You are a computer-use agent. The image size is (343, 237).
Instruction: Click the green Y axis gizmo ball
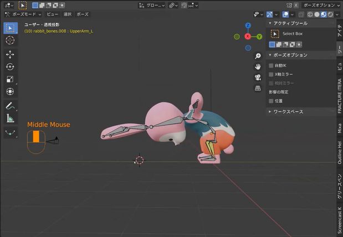[259, 37]
